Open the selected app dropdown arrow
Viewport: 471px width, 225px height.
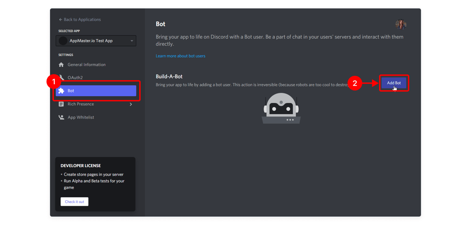pyautogui.click(x=132, y=41)
